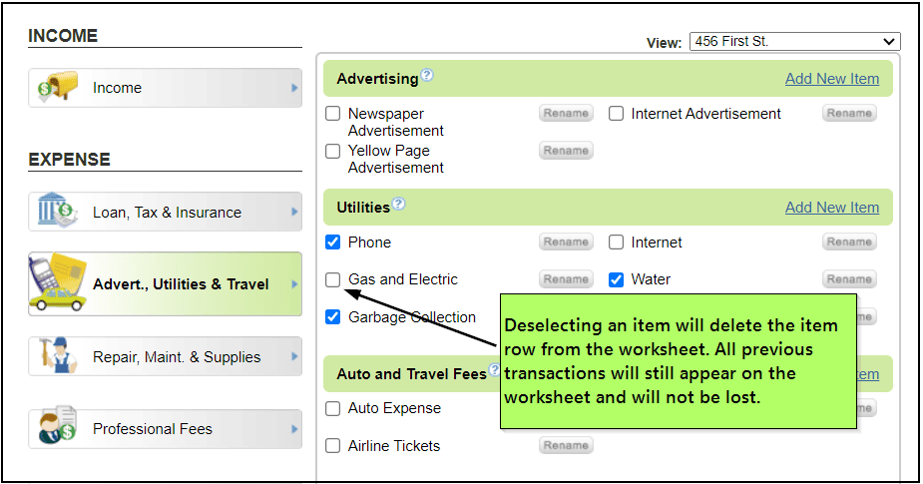Click the Advert., Utilities & Travel phone-car icon
Image resolution: width=923 pixels, height=484 pixels.
tap(58, 283)
